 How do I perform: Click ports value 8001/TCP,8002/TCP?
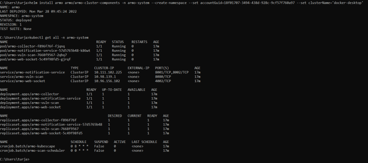tap(172, 72)
